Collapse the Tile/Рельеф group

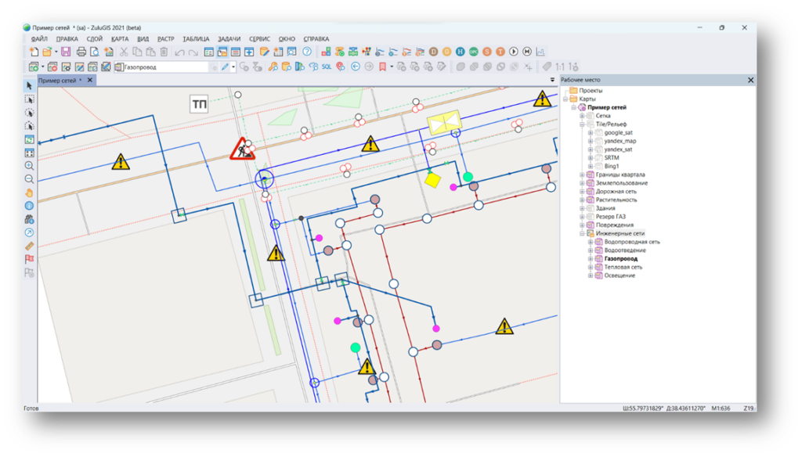click(582, 124)
